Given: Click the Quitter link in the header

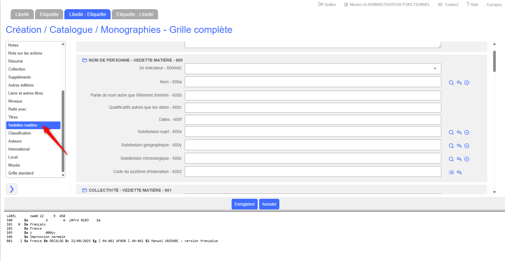Looking at the screenshot, I should [x=327, y=4].
